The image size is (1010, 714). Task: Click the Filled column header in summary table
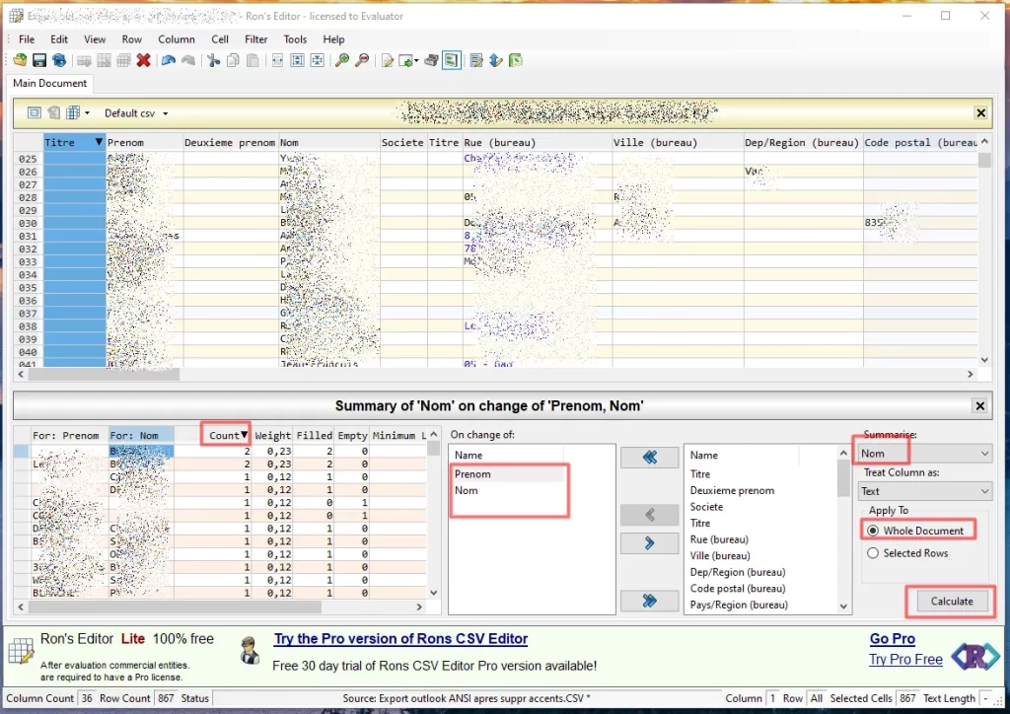tap(315, 435)
